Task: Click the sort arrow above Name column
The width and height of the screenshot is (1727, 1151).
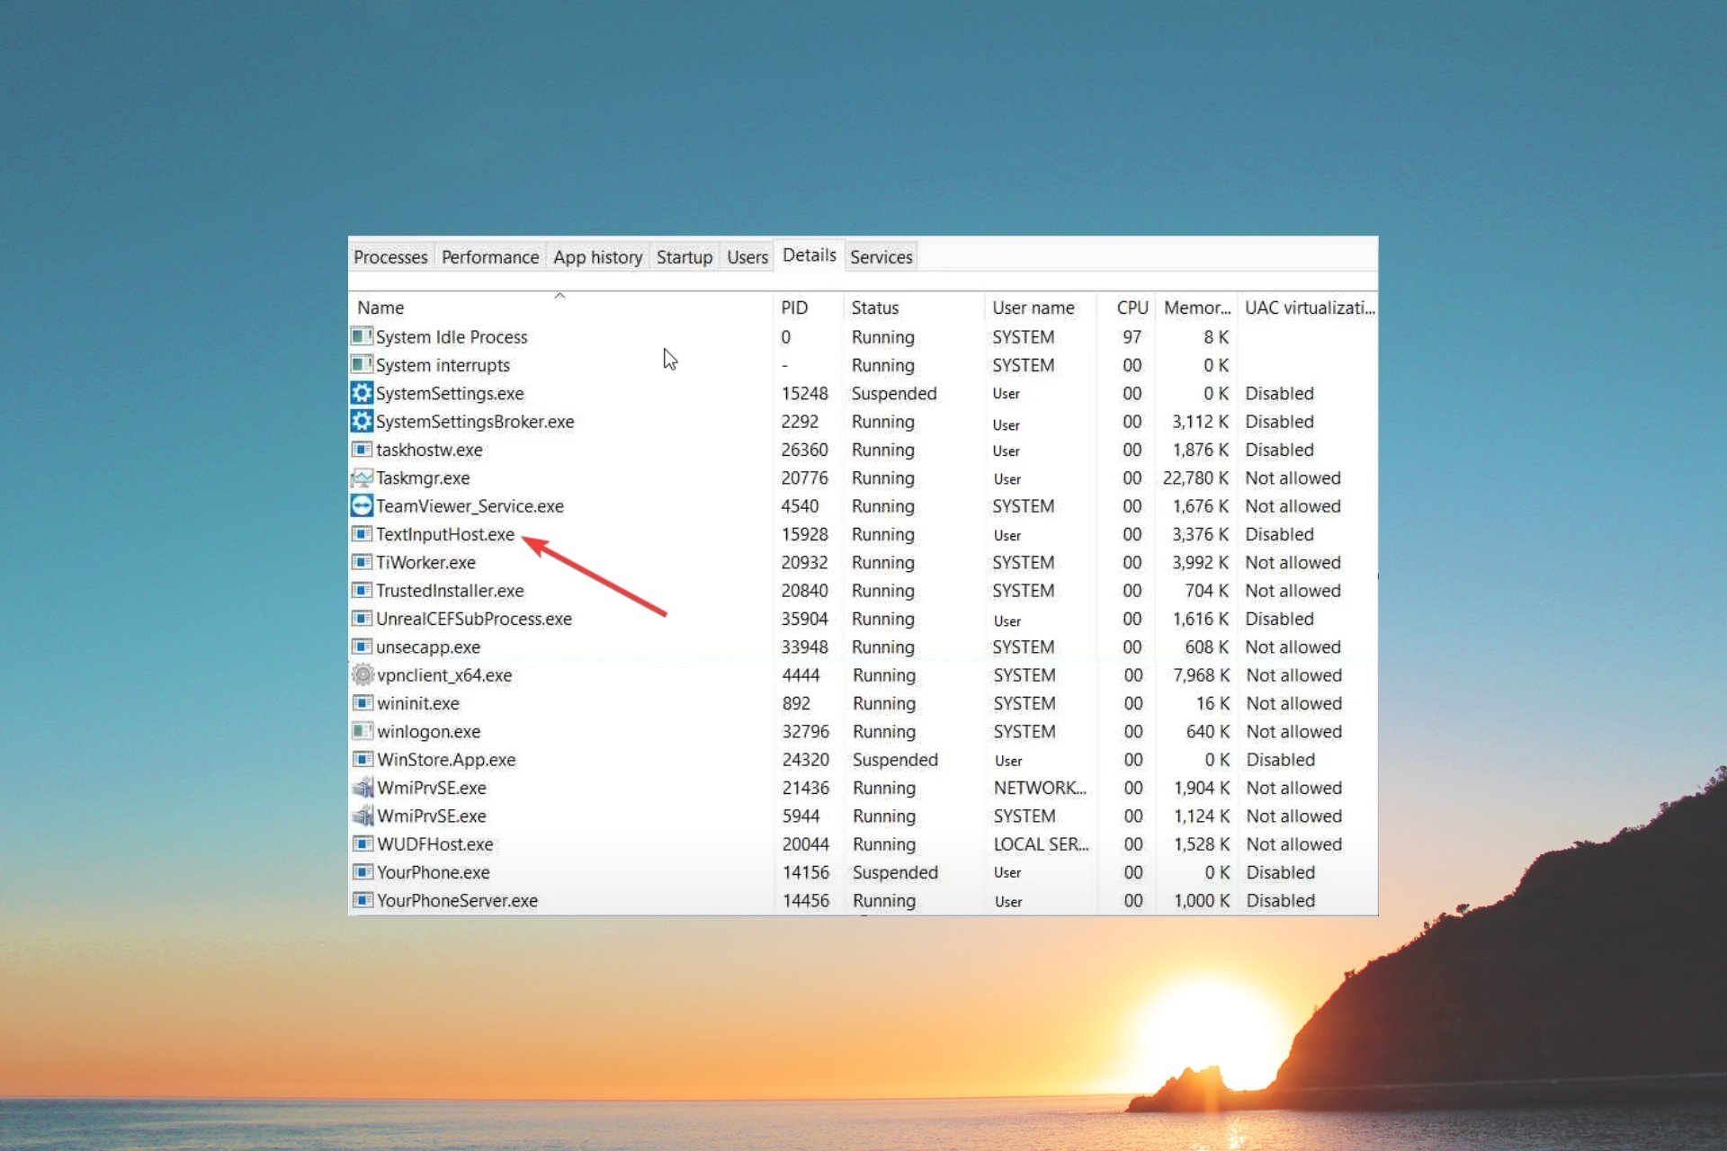Action: coord(559,295)
